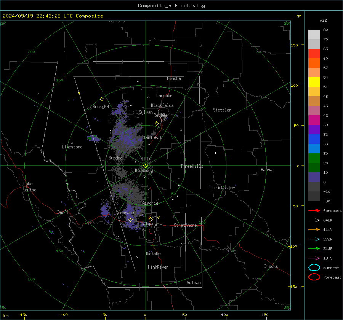Click the Banff label
This screenshot has width=343, height=320.
(x=63, y=212)
